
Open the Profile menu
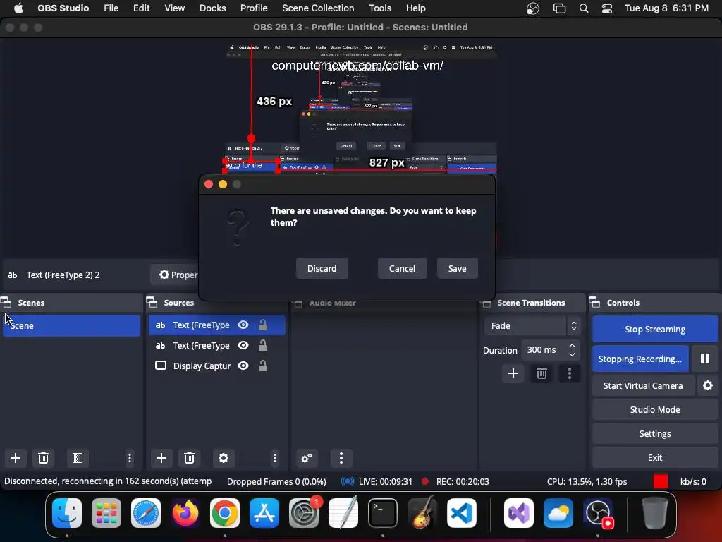[254, 8]
